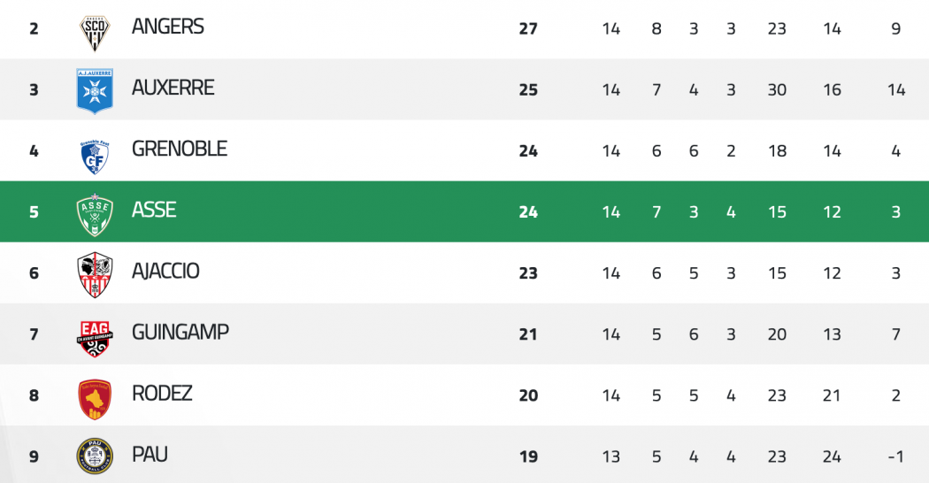This screenshot has height=483, width=929.
Task: Open the ANGERS team name link
Action: point(168,27)
